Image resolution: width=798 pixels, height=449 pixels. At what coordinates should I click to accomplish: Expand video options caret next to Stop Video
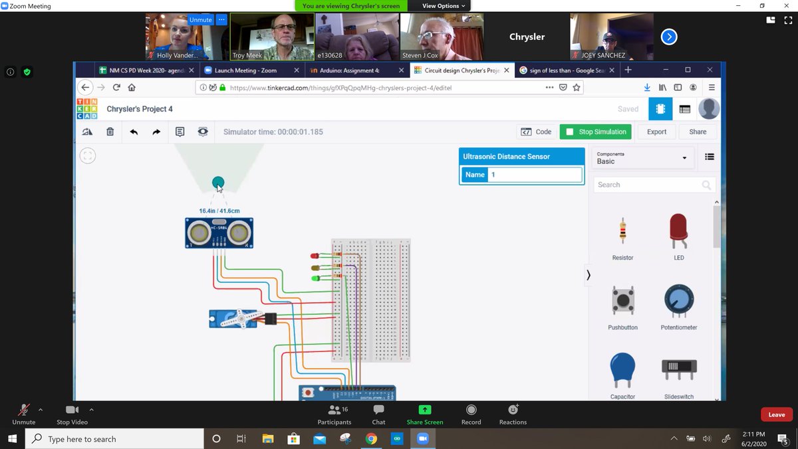click(x=92, y=410)
